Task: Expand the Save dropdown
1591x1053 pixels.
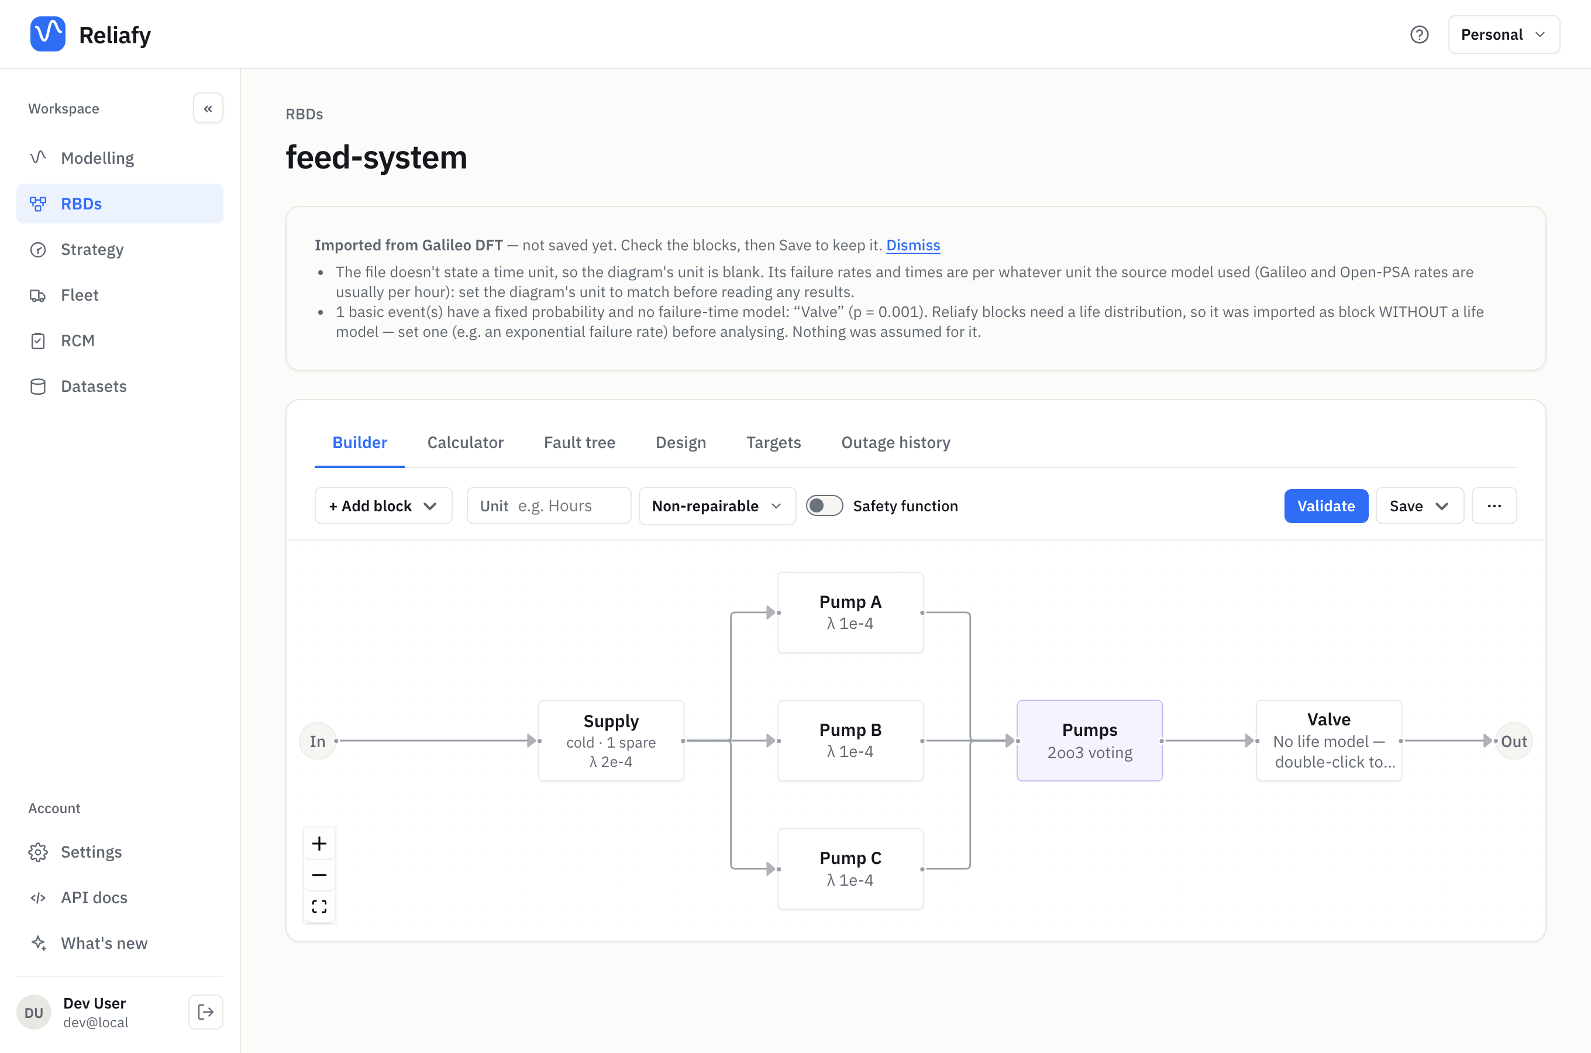Action: 1419,505
